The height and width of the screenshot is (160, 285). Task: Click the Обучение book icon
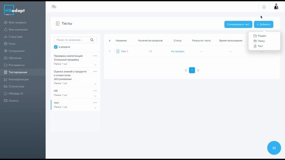point(6,58)
